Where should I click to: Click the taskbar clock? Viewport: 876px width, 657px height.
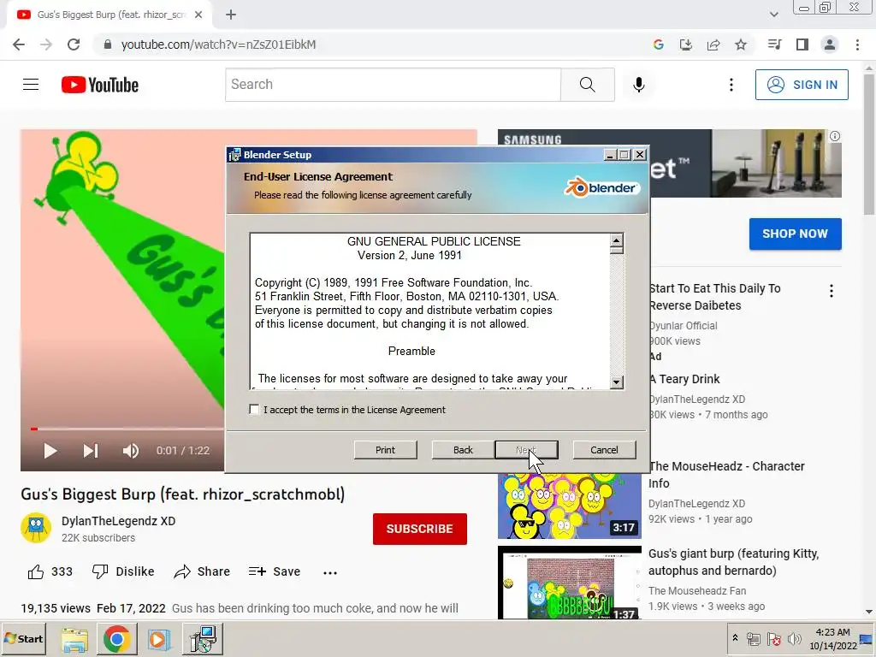click(x=832, y=638)
